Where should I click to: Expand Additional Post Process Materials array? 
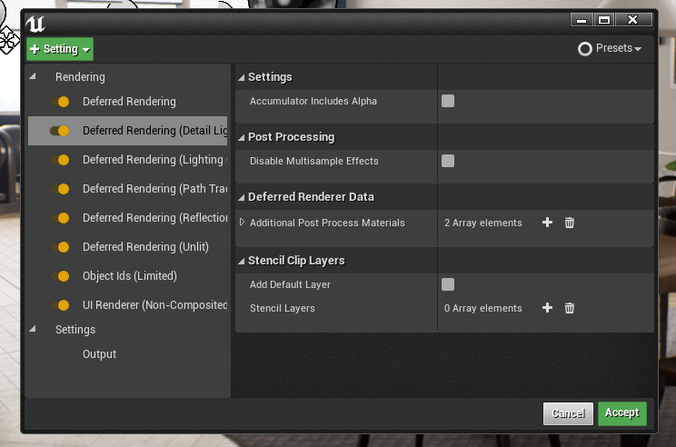[x=242, y=222]
